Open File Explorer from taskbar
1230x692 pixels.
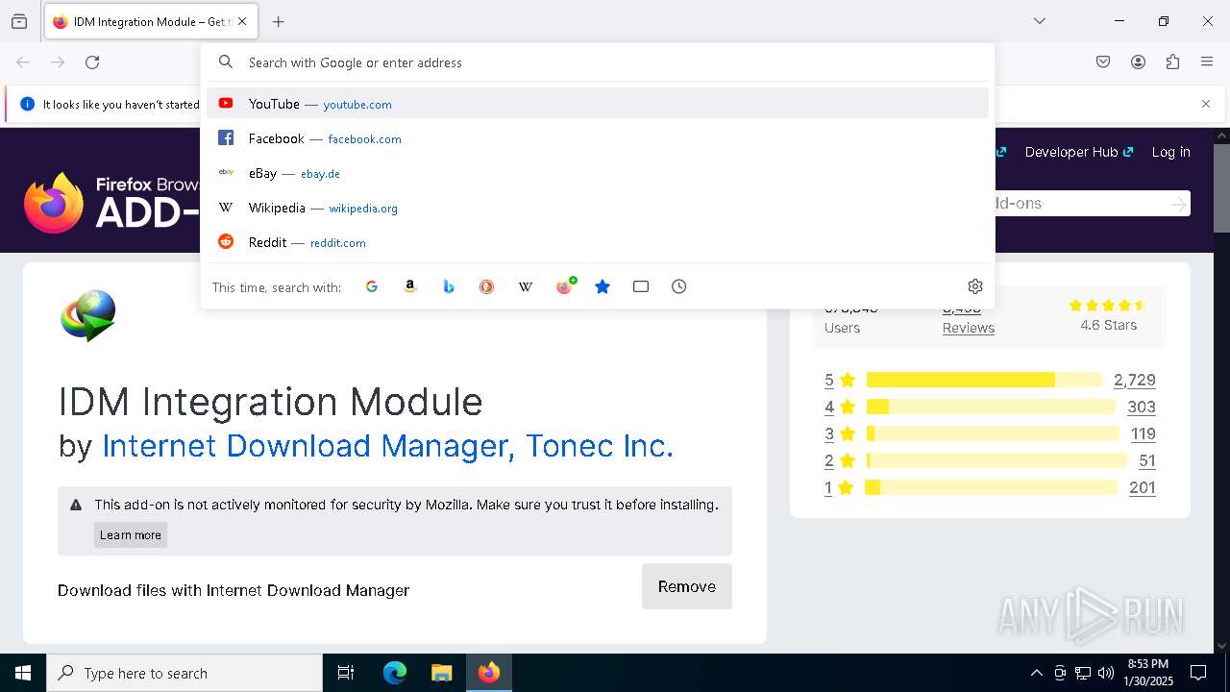(x=441, y=673)
